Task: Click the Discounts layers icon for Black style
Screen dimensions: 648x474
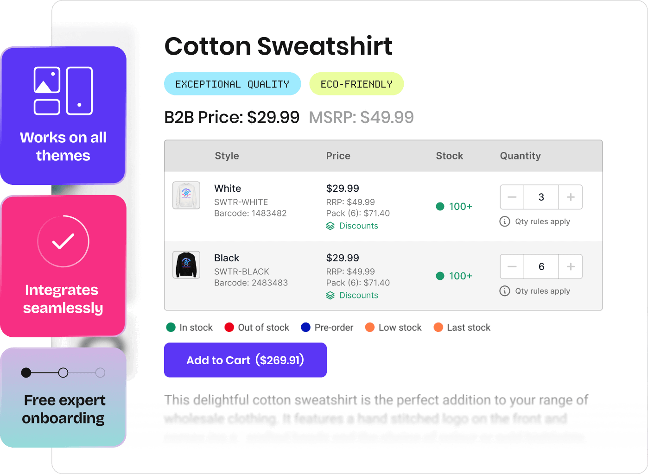Action: (330, 295)
